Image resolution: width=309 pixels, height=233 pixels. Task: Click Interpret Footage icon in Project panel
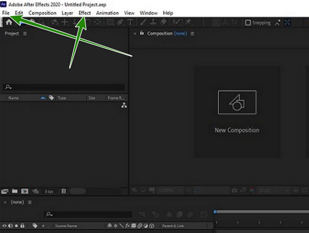point(5,191)
